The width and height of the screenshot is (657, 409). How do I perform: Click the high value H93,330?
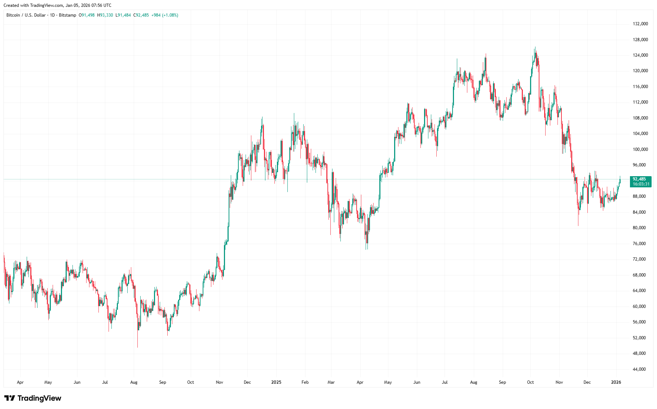[105, 15]
